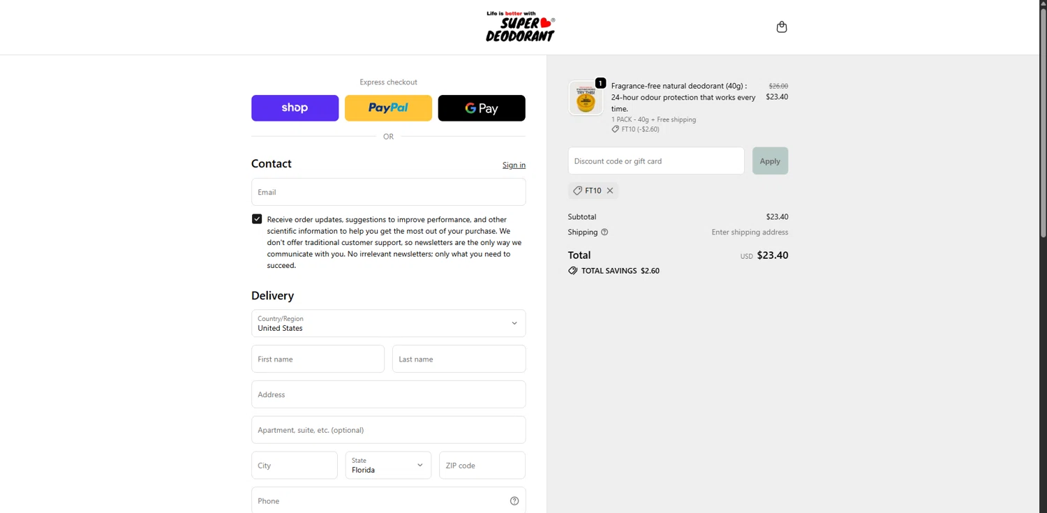Focus the Apartment, suite, etc. field
The width and height of the screenshot is (1047, 513).
tap(388, 430)
